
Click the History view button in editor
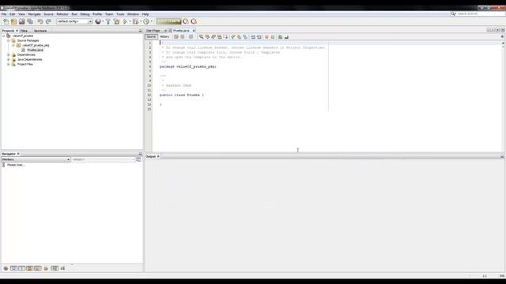[164, 37]
